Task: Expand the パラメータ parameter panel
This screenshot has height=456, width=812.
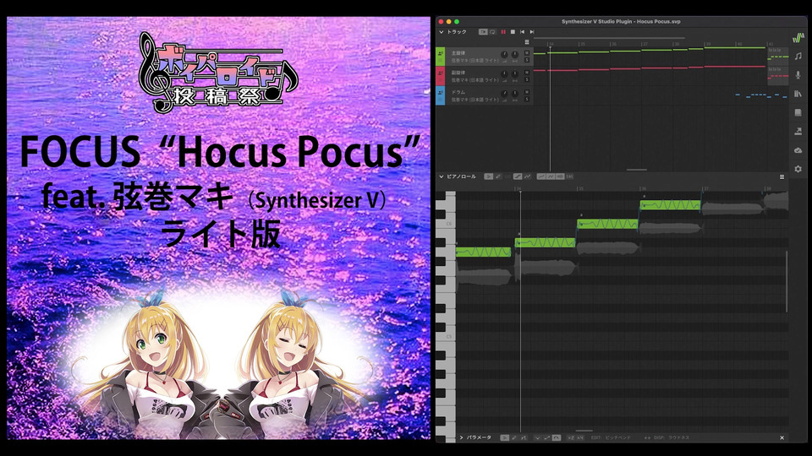Action: tap(462, 438)
